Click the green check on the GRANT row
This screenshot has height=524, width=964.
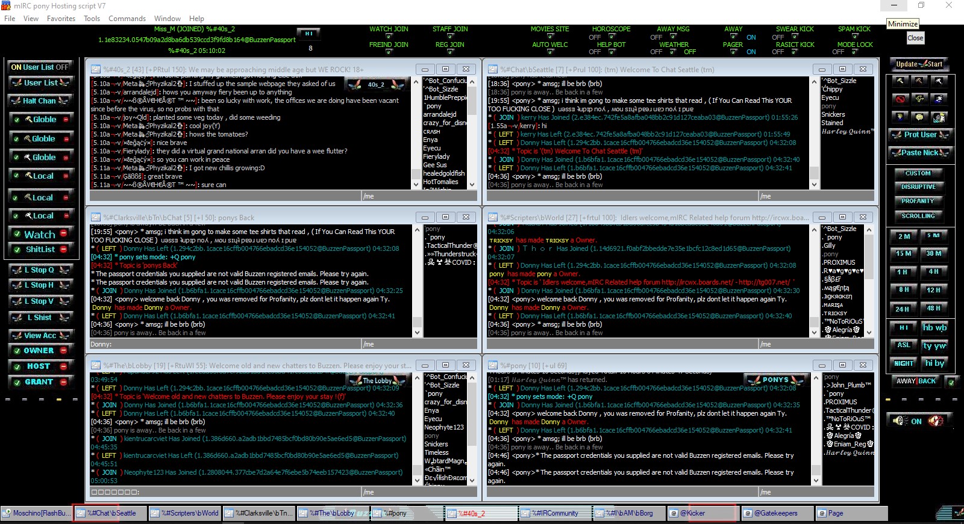(x=17, y=382)
